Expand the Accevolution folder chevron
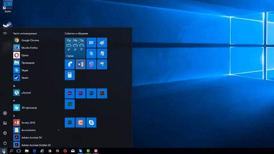Screen dimensions: 274x154 point(59,130)
